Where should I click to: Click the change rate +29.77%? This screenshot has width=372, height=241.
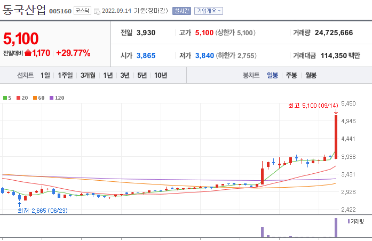pyautogui.click(x=73, y=53)
